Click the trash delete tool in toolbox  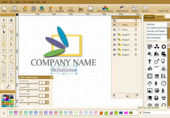(x=11, y=44)
